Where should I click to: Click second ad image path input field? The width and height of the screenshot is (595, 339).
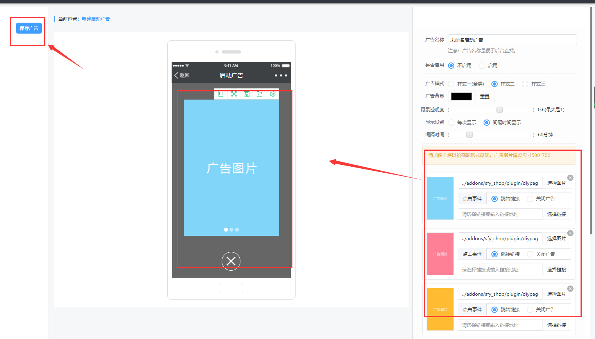point(500,238)
